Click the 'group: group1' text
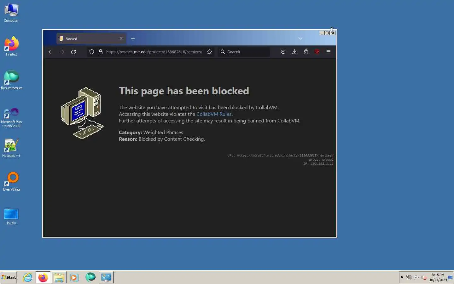 click(x=321, y=159)
